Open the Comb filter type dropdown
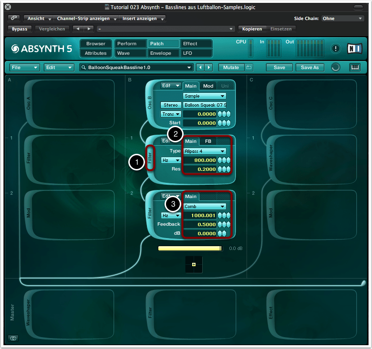372x349 pixels. pos(205,207)
